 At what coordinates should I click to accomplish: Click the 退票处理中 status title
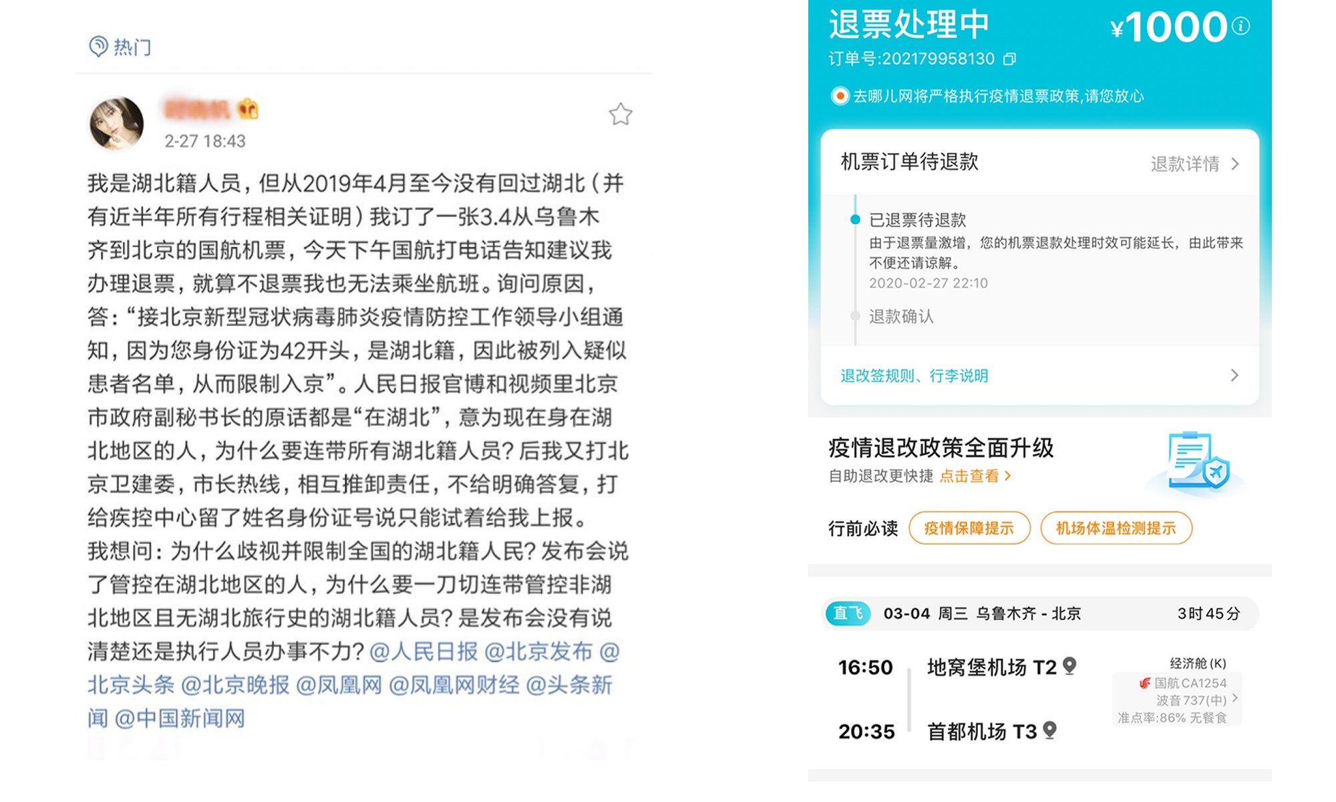(x=908, y=25)
